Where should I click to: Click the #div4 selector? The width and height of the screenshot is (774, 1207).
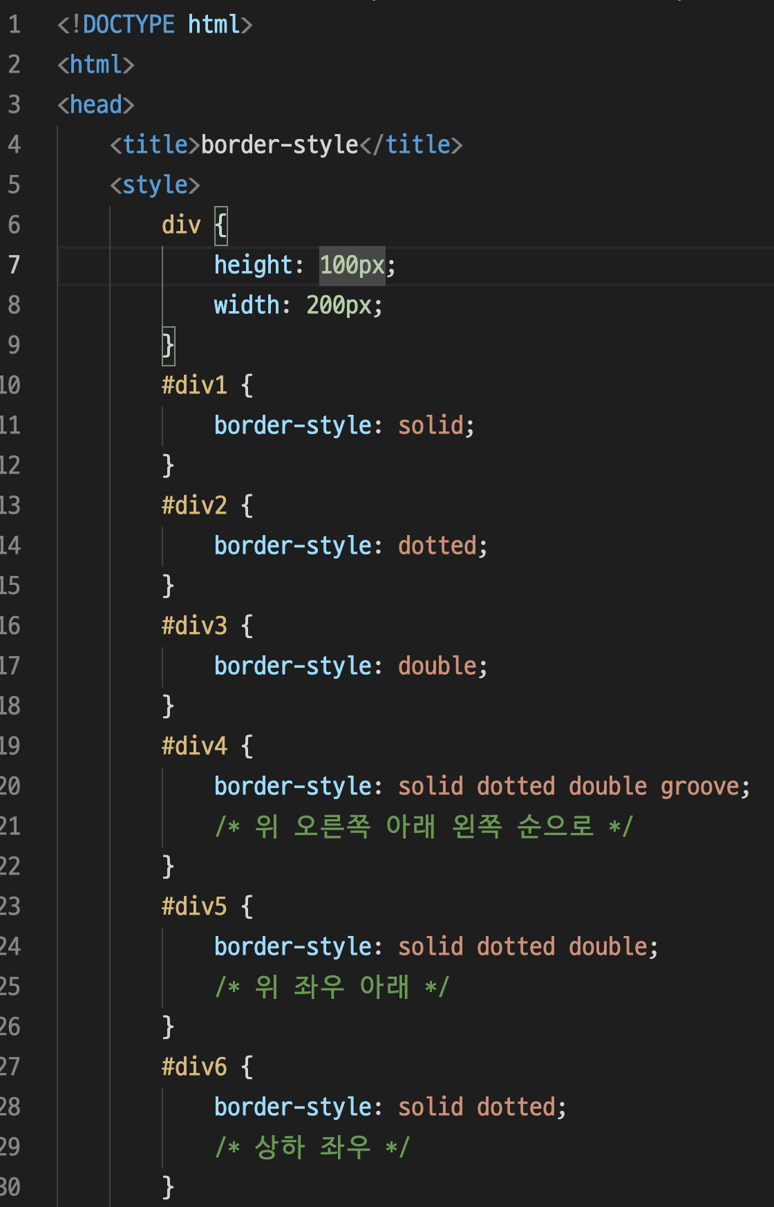(194, 747)
